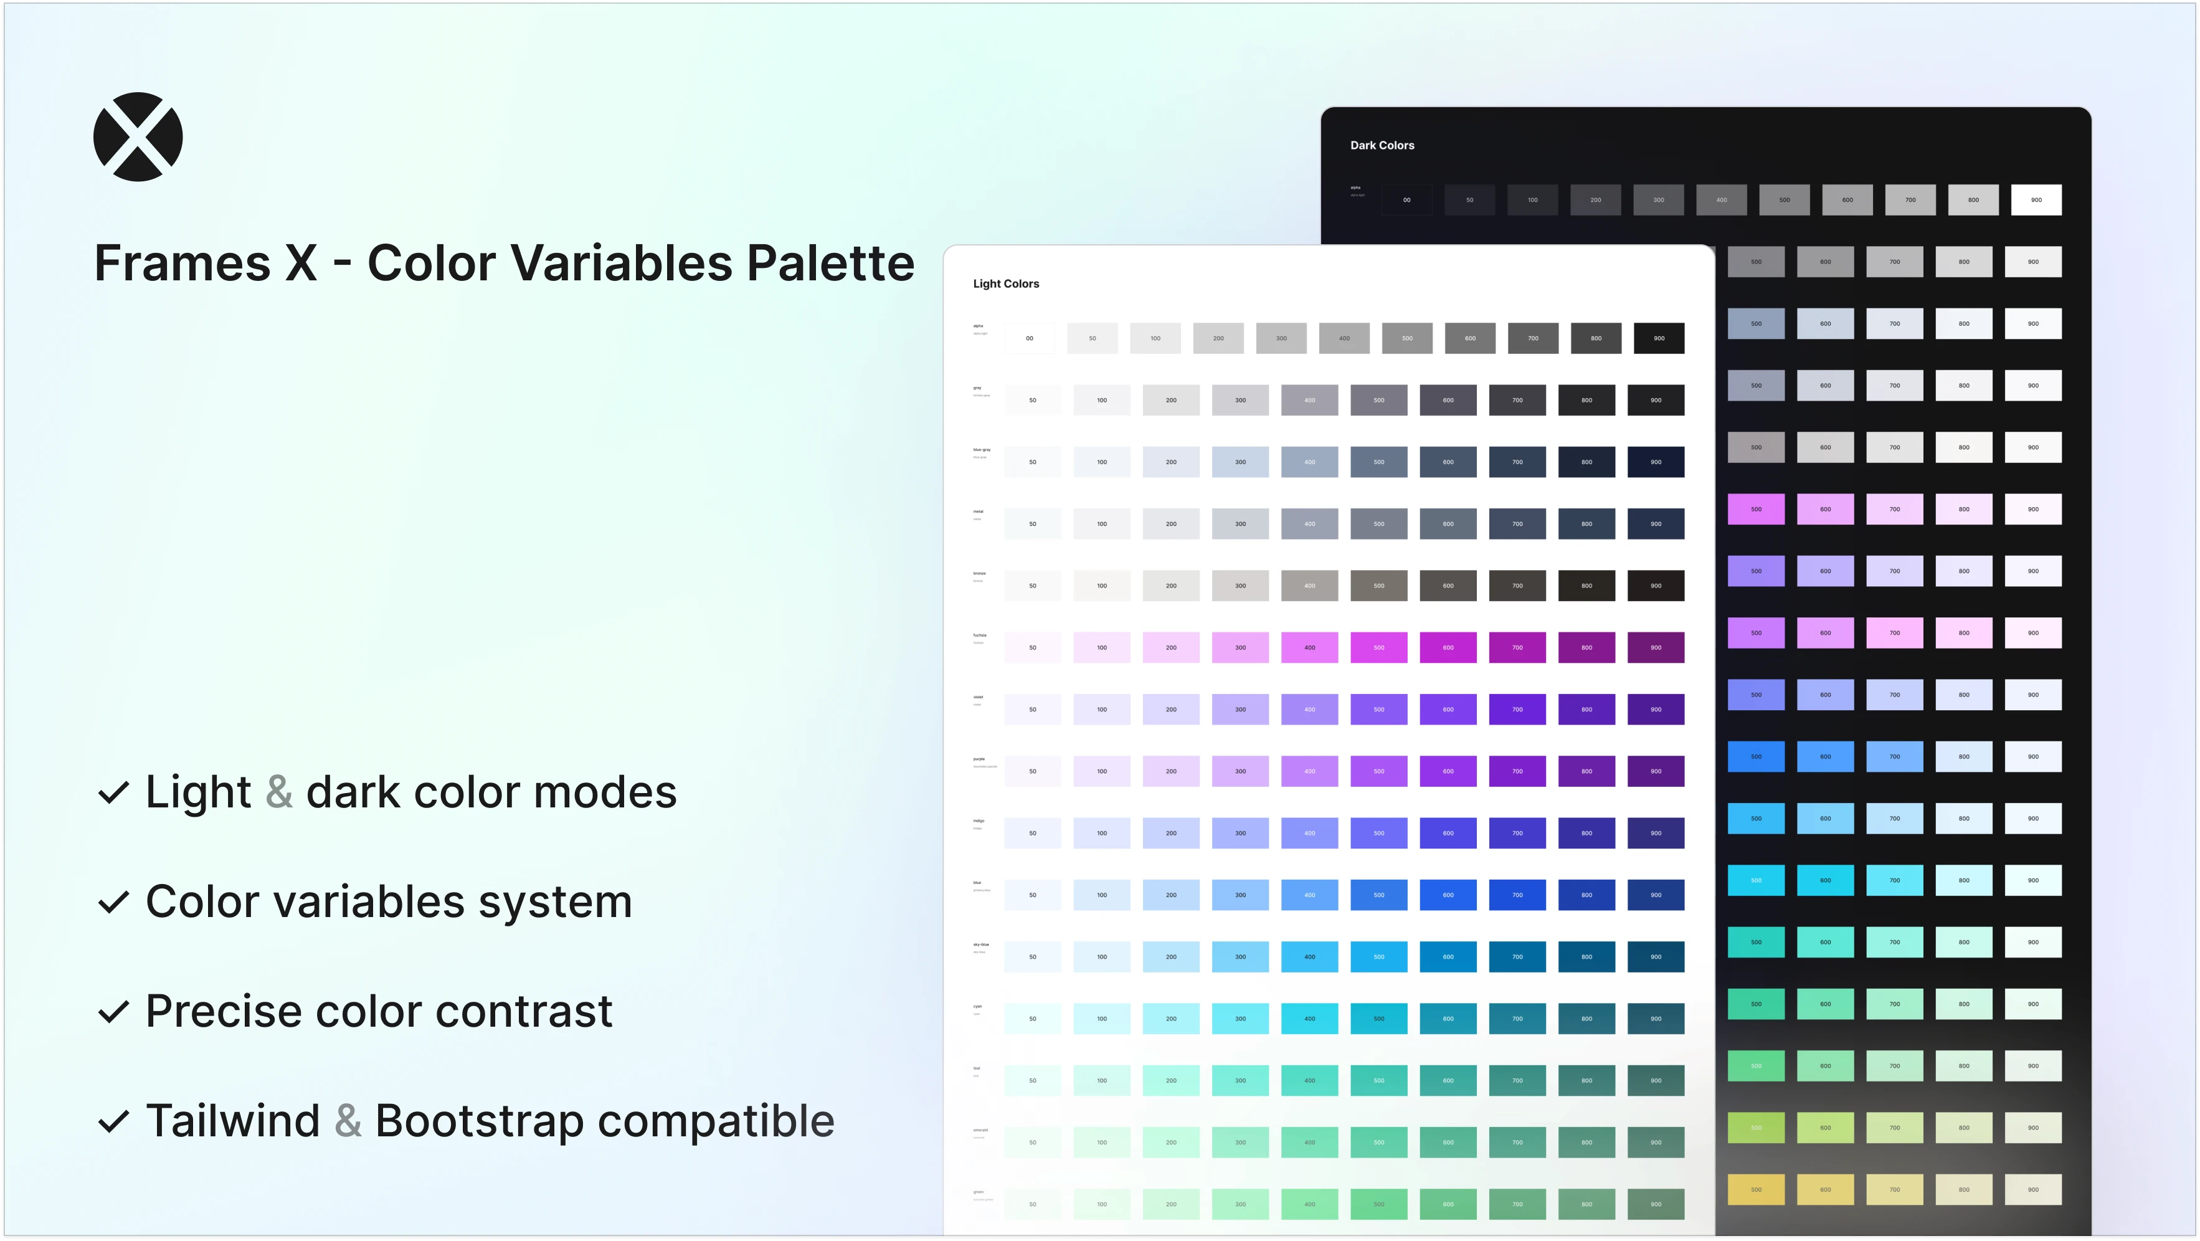2200x1241 pixels.
Task: Select alpha 00 swatch in Light Colors
Action: pos(1029,338)
